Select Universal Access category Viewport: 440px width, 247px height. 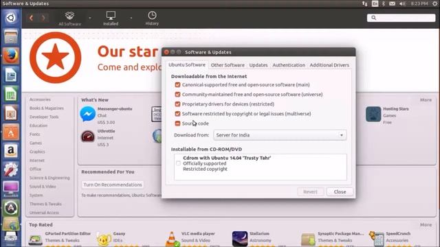pos(44,213)
